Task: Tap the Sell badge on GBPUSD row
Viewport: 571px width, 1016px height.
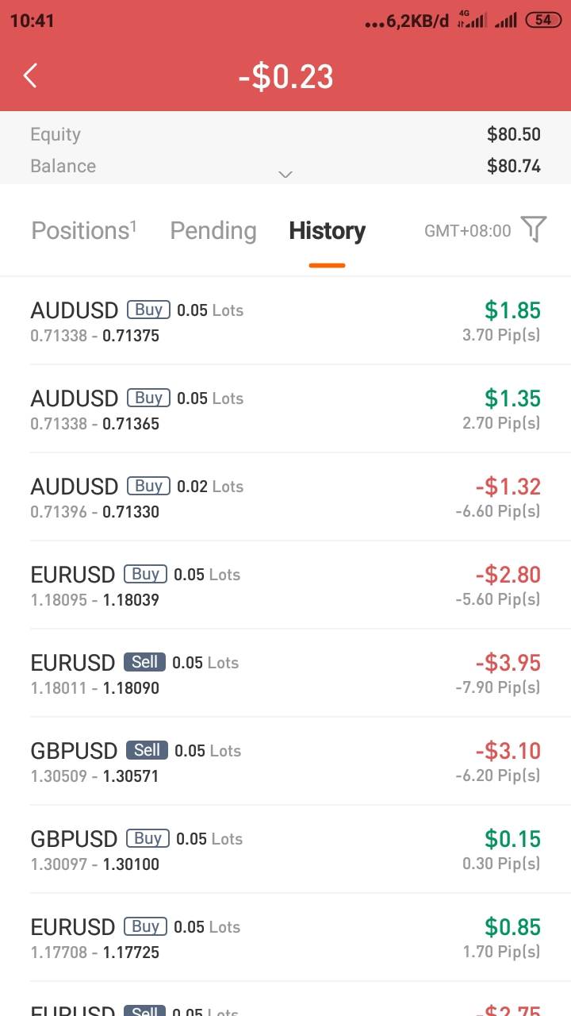Action: pos(147,750)
